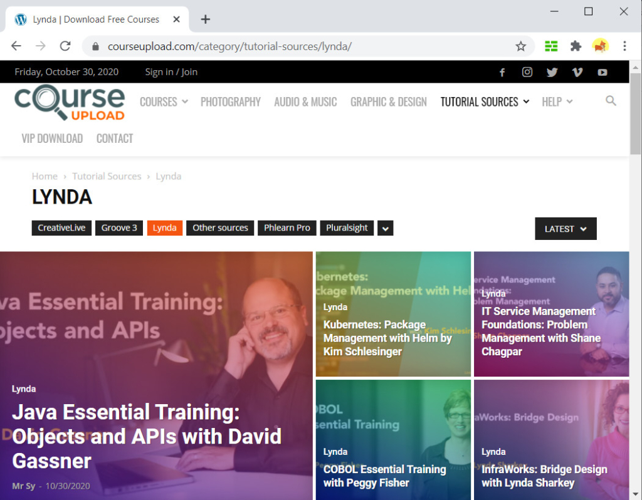Click the Lynda label above COBOL article

(335, 452)
